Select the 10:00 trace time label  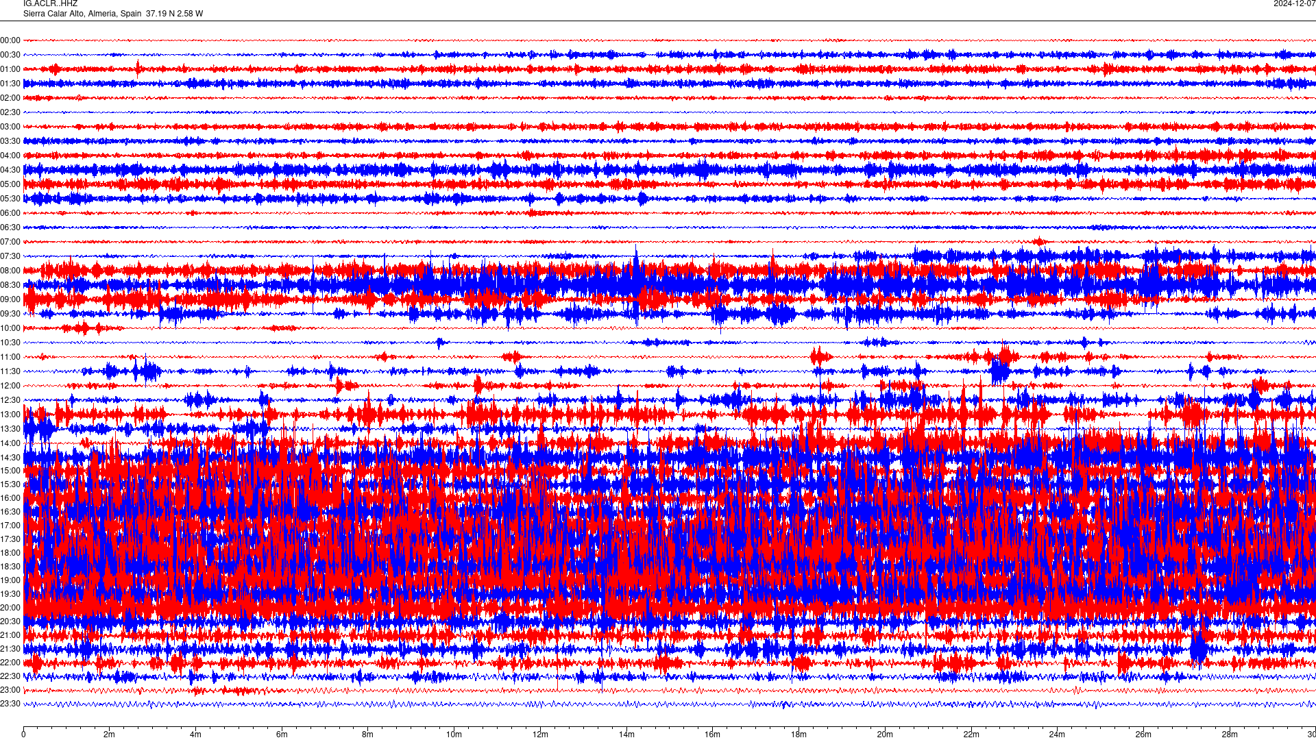coord(10,328)
